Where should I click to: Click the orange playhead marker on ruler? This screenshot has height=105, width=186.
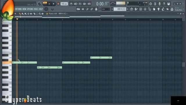[x=17, y=19]
